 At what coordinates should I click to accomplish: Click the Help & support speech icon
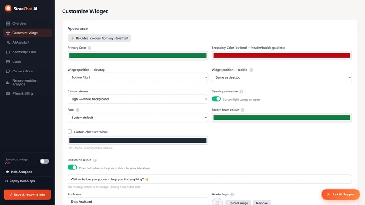(7, 172)
